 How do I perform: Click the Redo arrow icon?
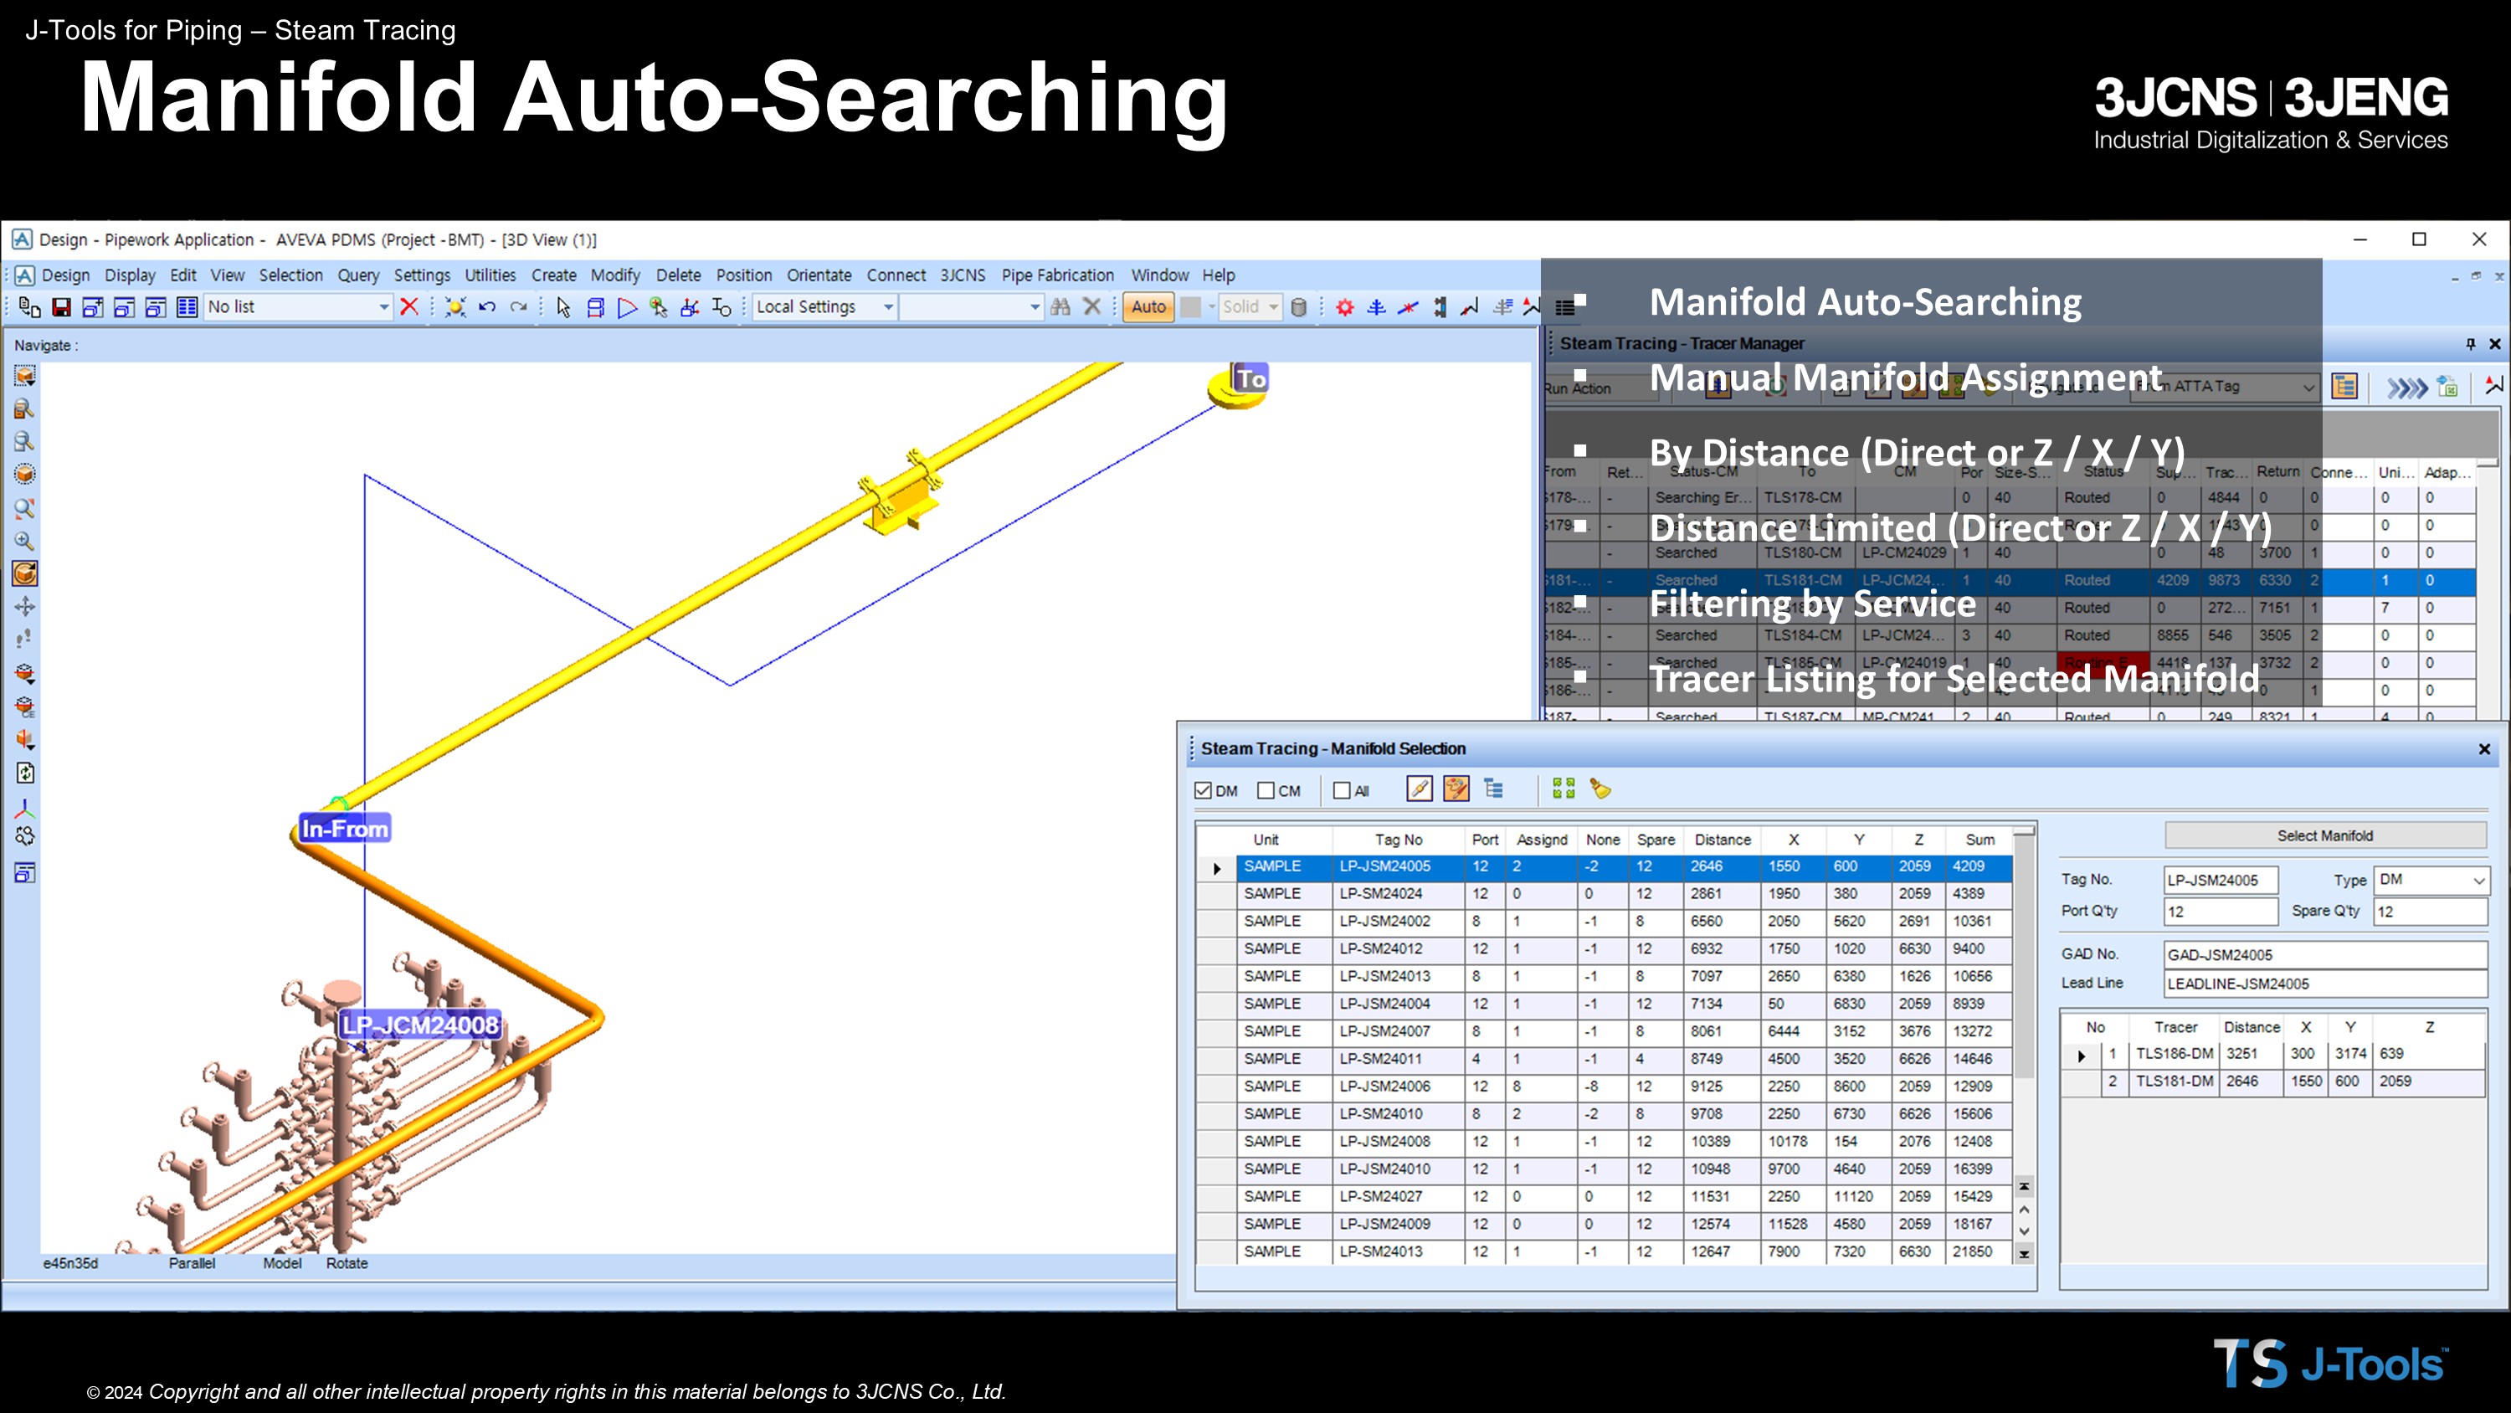(519, 307)
